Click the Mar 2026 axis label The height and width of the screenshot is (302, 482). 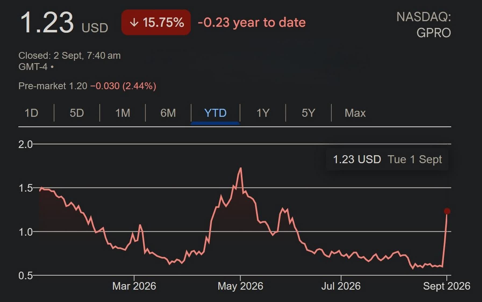[134, 286]
